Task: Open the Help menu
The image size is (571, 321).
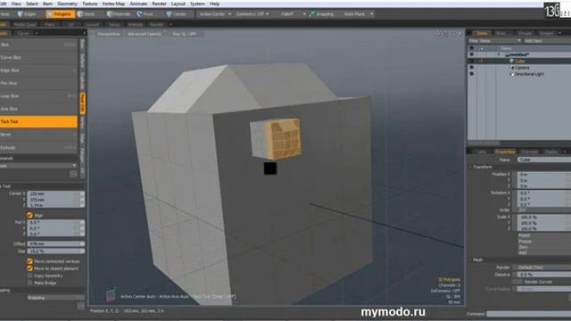Action: click(x=214, y=4)
